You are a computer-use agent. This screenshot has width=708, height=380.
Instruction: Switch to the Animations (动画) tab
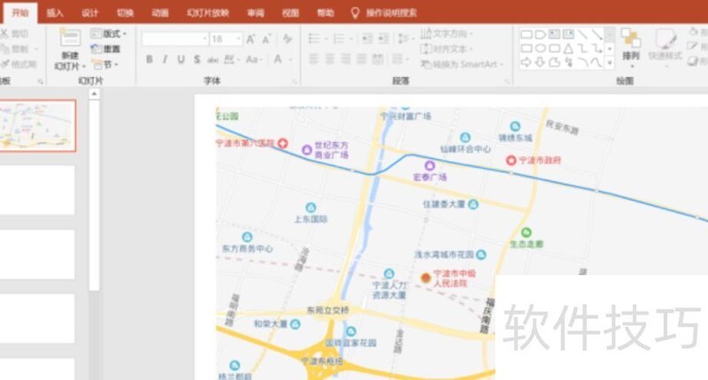(160, 12)
